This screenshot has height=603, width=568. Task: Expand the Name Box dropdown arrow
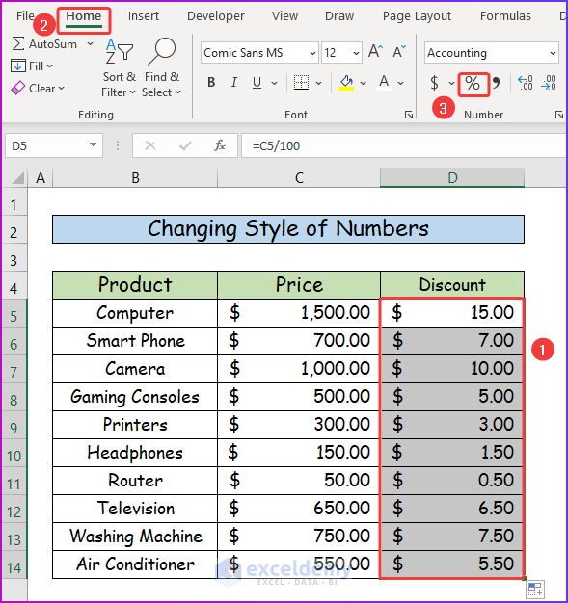(93, 145)
